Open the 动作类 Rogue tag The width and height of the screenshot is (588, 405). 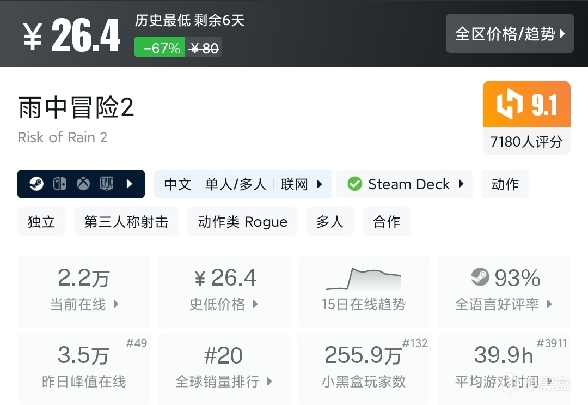click(242, 222)
